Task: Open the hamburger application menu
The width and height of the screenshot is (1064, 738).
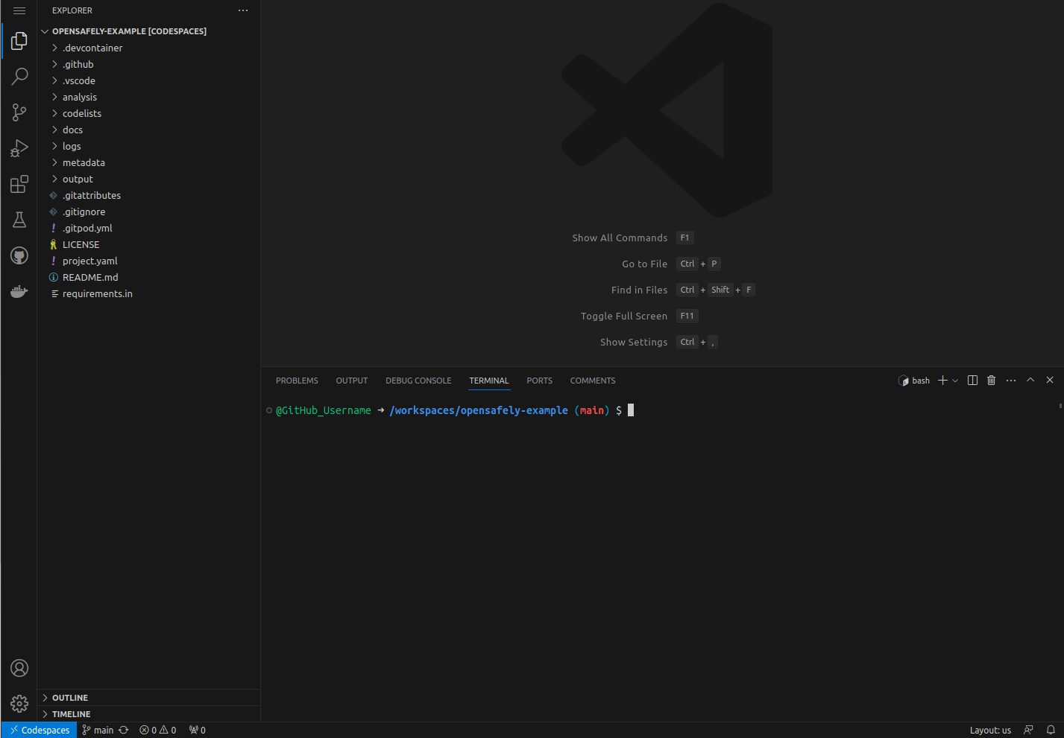Action: coord(19,10)
